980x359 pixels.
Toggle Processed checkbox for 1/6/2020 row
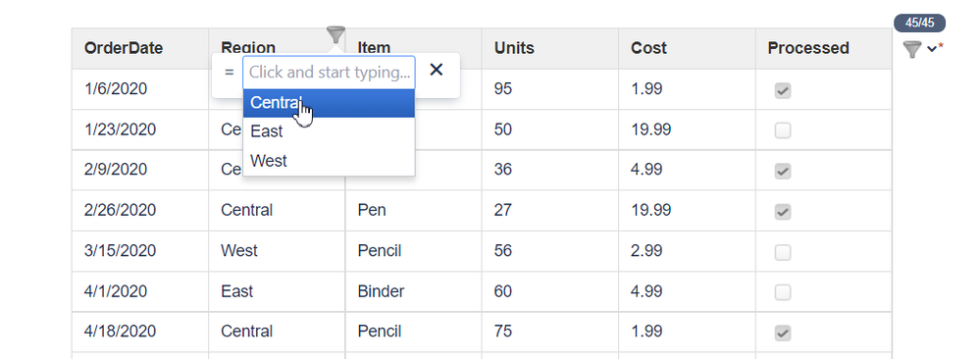pyautogui.click(x=783, y=91)
